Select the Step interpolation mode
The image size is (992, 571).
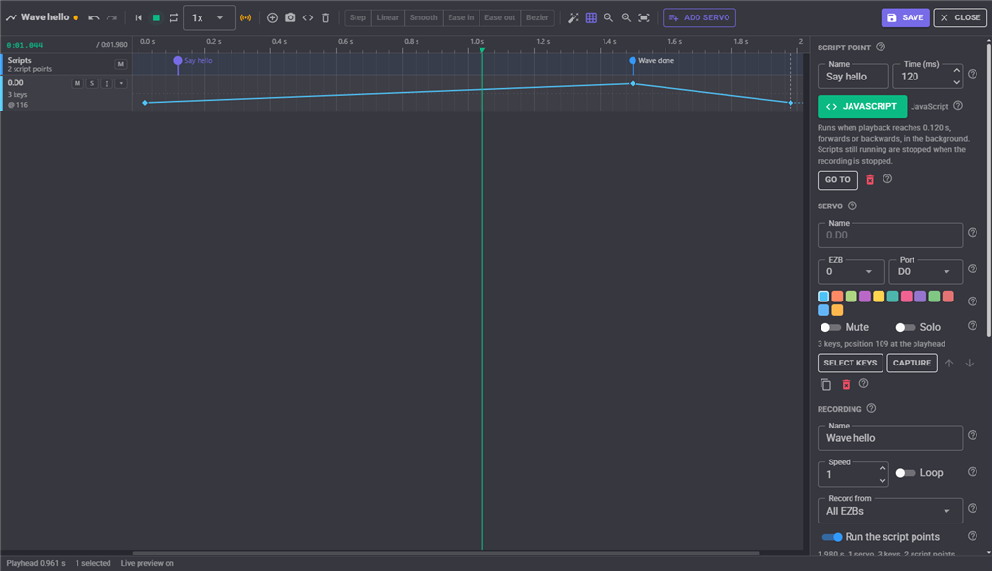[x=357, y=17]
